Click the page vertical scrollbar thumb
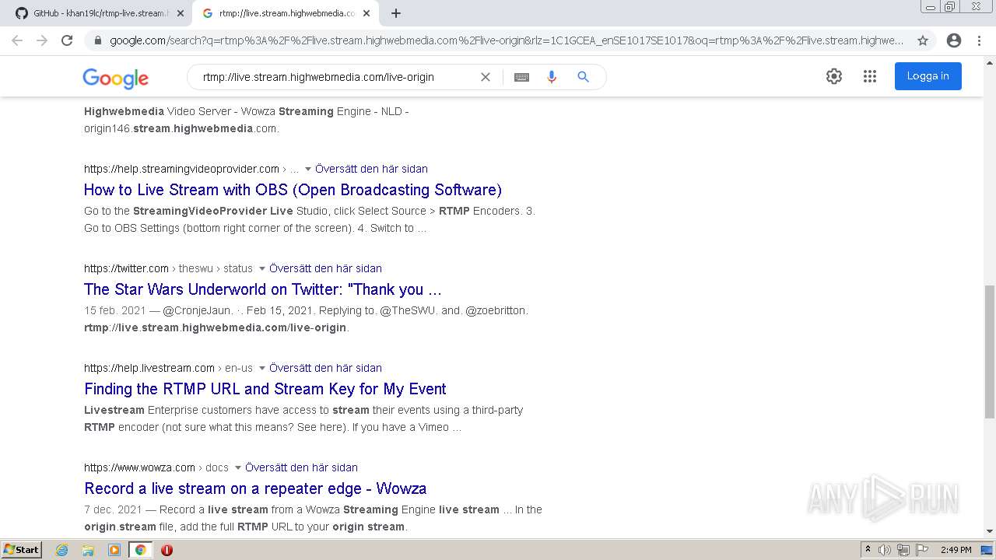Screen dimensions: 996x560 click(x=990, y=352)
